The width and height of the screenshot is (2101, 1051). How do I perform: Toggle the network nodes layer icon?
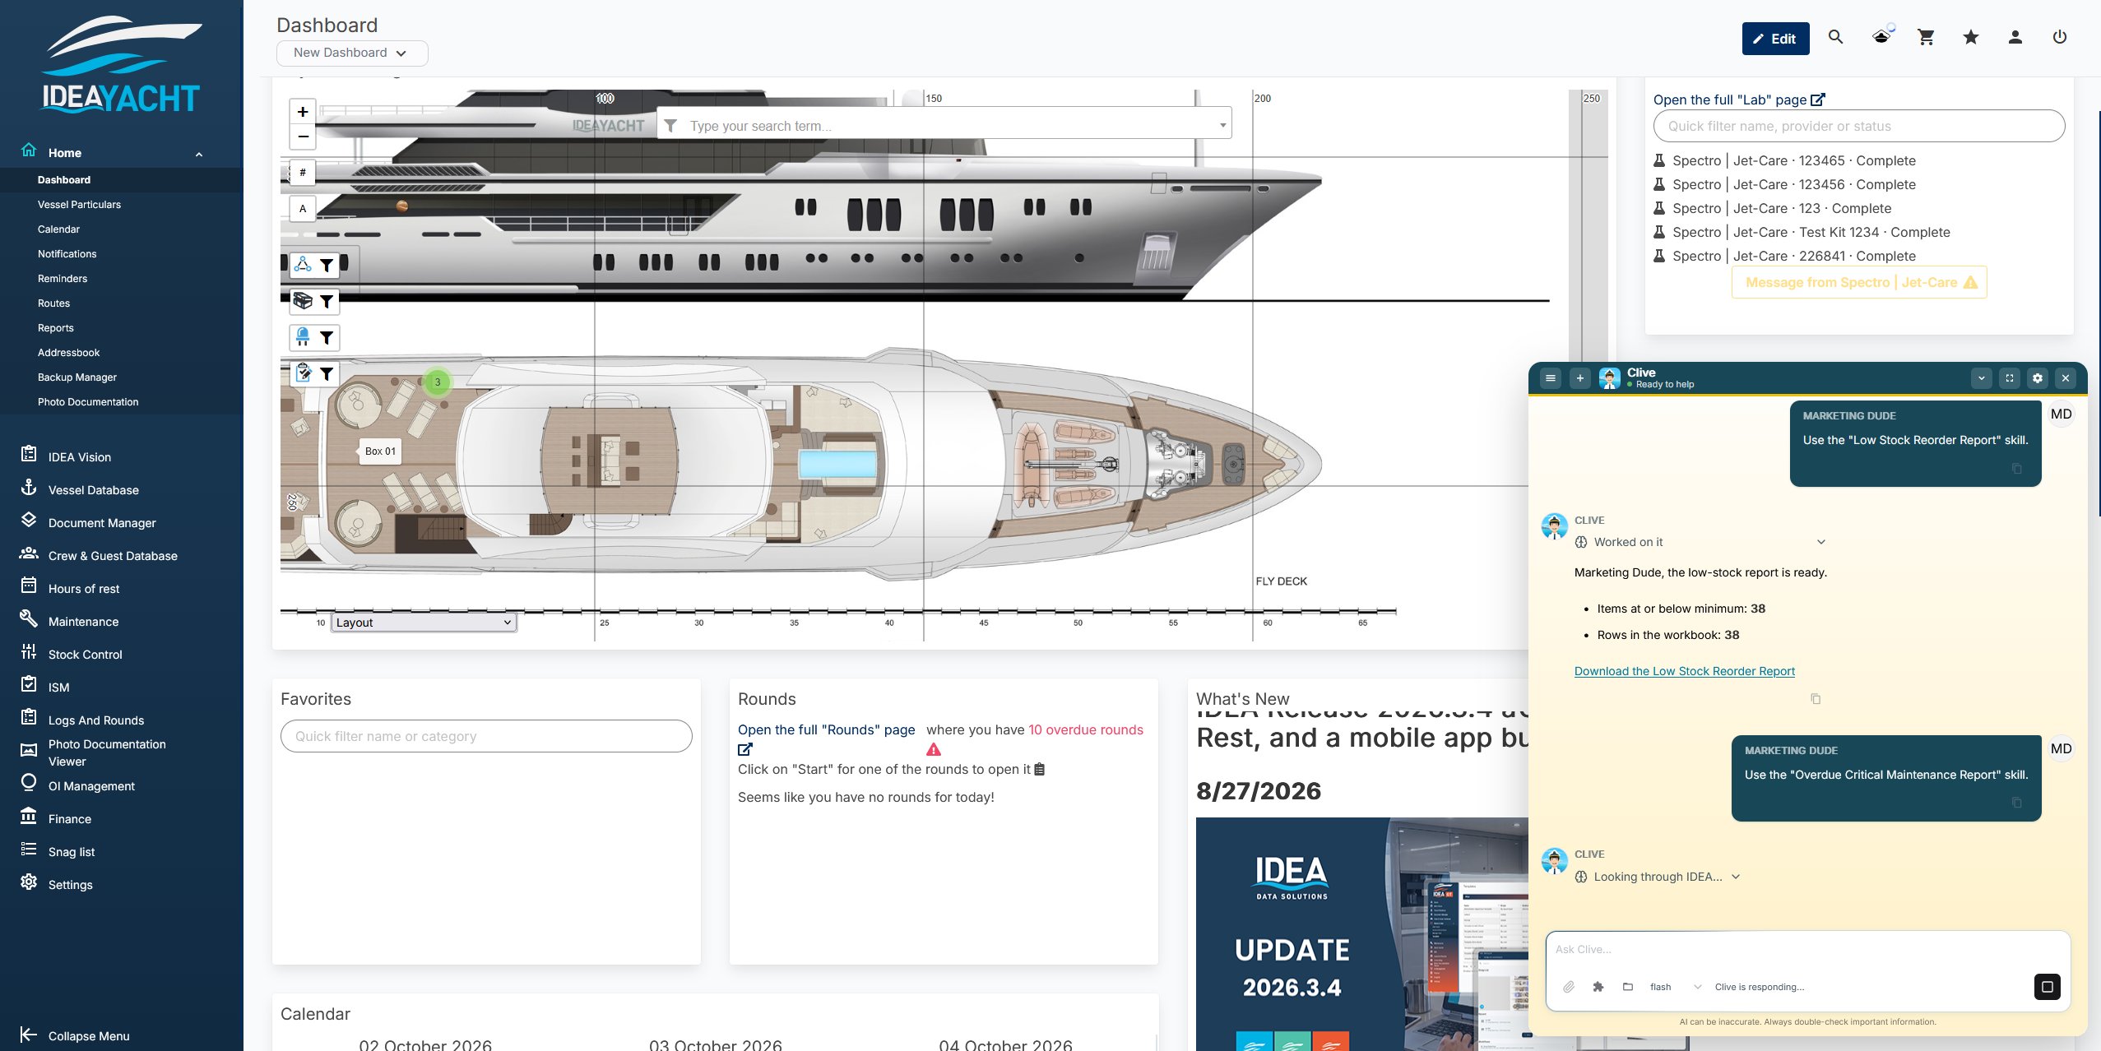(x=303, y=265)
